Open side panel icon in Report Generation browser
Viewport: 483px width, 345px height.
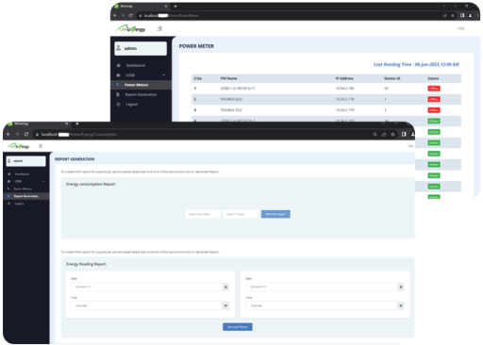(x=404, y=134)
